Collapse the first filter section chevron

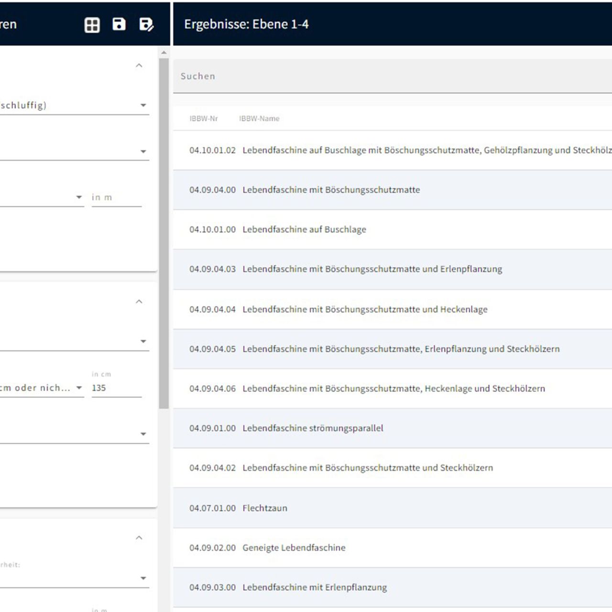pos(139,66)
